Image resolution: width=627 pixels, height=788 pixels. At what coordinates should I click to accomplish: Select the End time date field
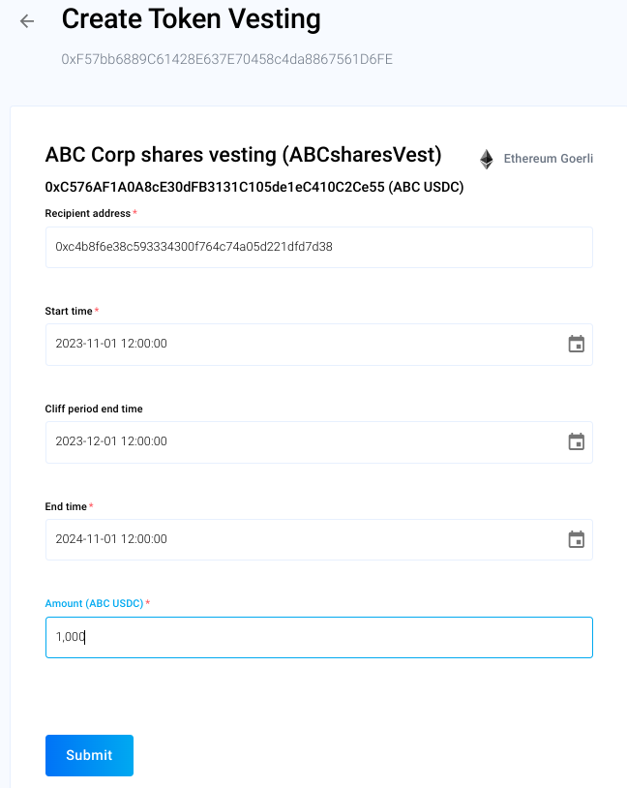(290, 539)
